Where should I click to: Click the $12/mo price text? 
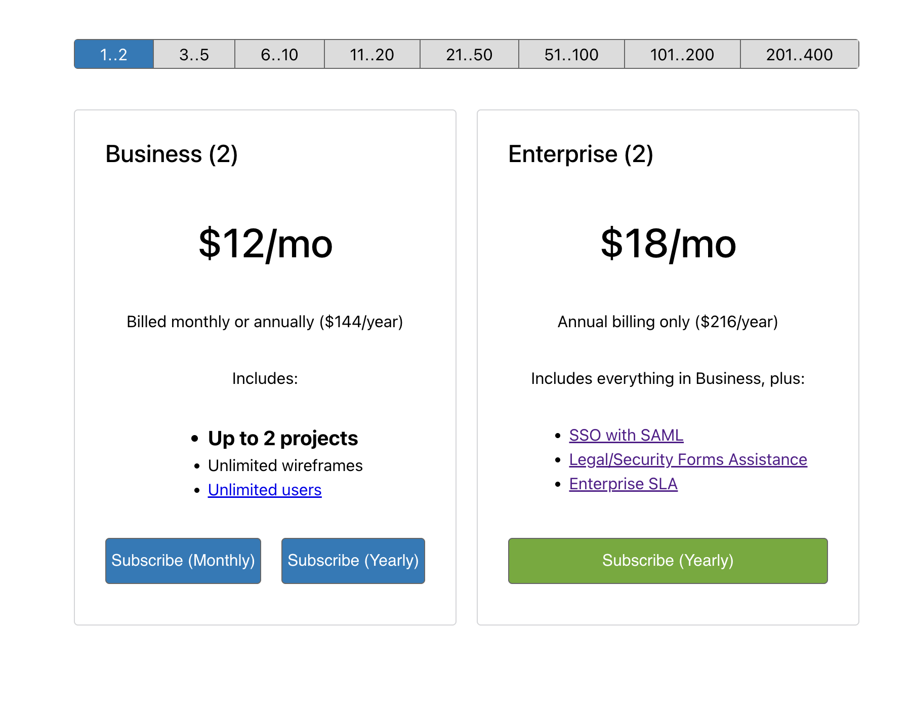click(265, 244)
